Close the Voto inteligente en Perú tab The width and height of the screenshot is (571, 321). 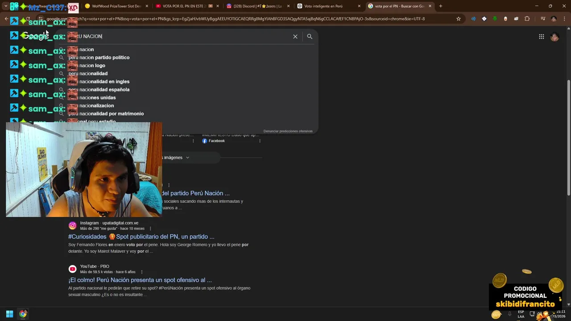[359, 6]
